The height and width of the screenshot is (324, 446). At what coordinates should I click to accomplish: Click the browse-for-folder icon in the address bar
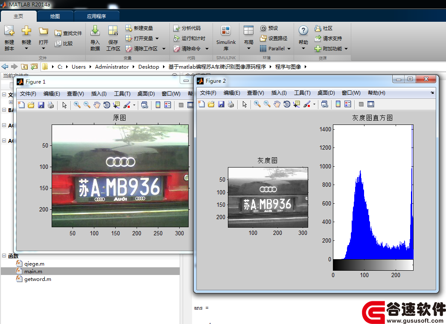(x=34, y=67)
